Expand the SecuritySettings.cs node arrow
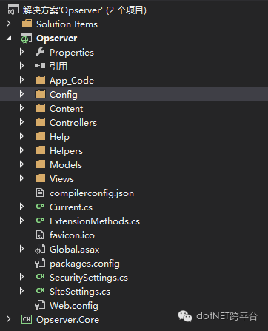268x331 pixels. [x=22, y=277]
